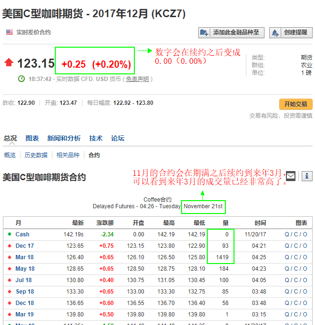Viewport: 315px width, 325px height.
Task: Click 创建提醒 button
Action: click(291, 32)
